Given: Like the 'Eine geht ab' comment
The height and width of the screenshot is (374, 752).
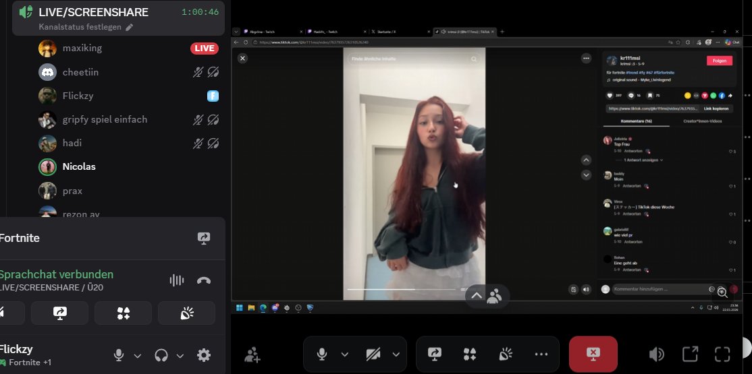Looking at the screenshot, I should tap(732, 271).
